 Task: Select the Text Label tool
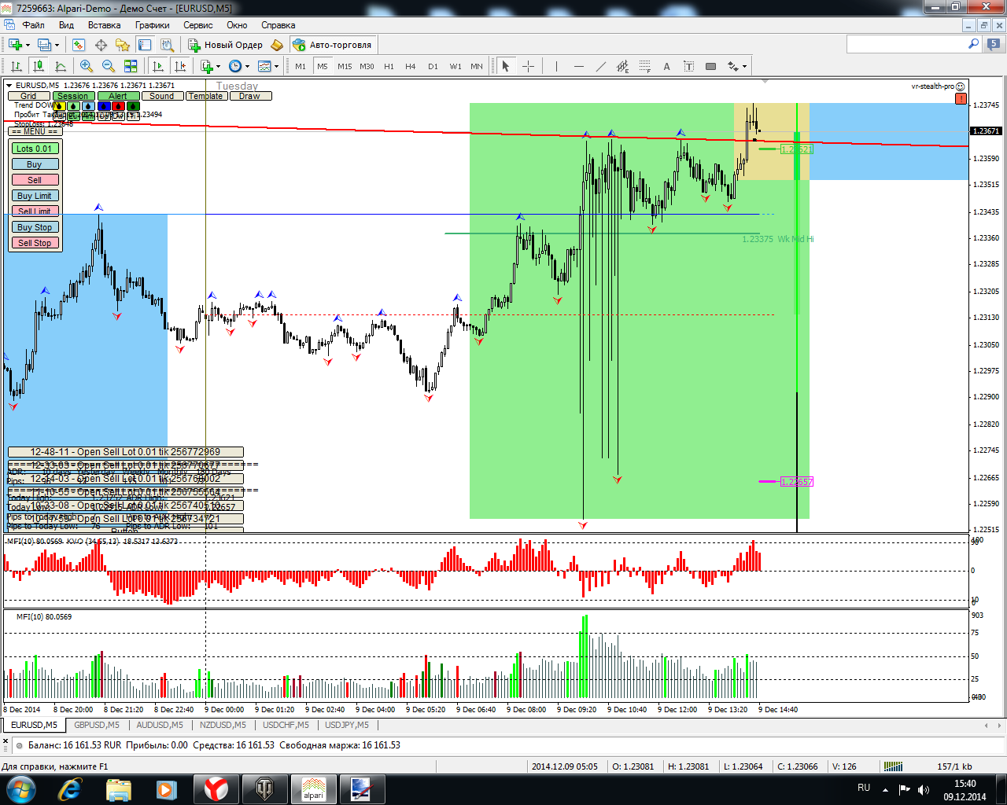pyautogui.click(x=688, y=66)
